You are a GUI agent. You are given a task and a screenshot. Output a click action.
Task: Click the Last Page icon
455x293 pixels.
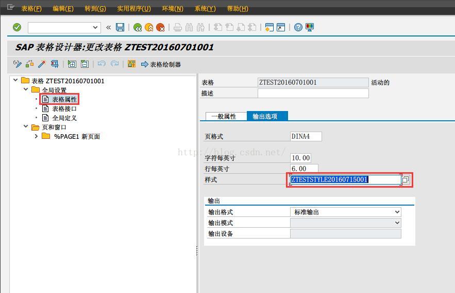click(252, 28)
